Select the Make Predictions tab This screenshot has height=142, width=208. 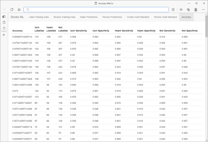click(89, 17)
